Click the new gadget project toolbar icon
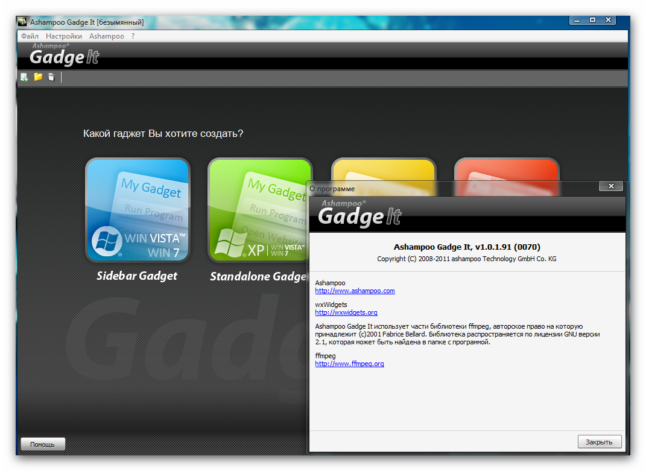The width and height of the screenshot is (646, 471). coord(24,77)
